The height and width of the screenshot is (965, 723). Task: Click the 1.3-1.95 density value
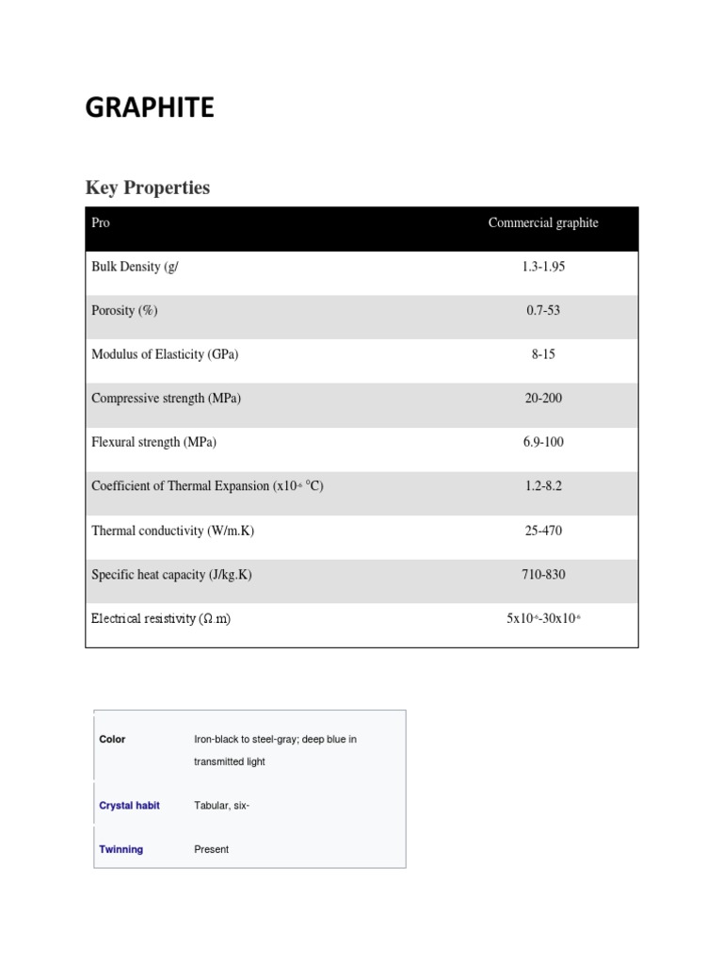(543, 267)
